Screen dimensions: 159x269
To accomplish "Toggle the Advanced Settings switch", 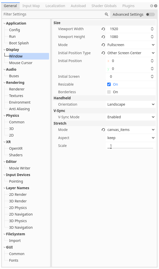I will click(150, 14).
